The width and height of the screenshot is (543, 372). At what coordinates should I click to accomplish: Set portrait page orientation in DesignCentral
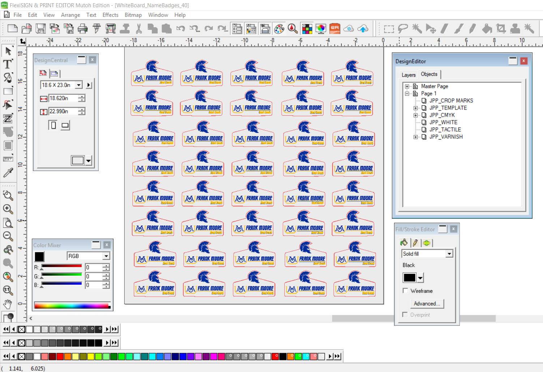click(x=53, y=125)
